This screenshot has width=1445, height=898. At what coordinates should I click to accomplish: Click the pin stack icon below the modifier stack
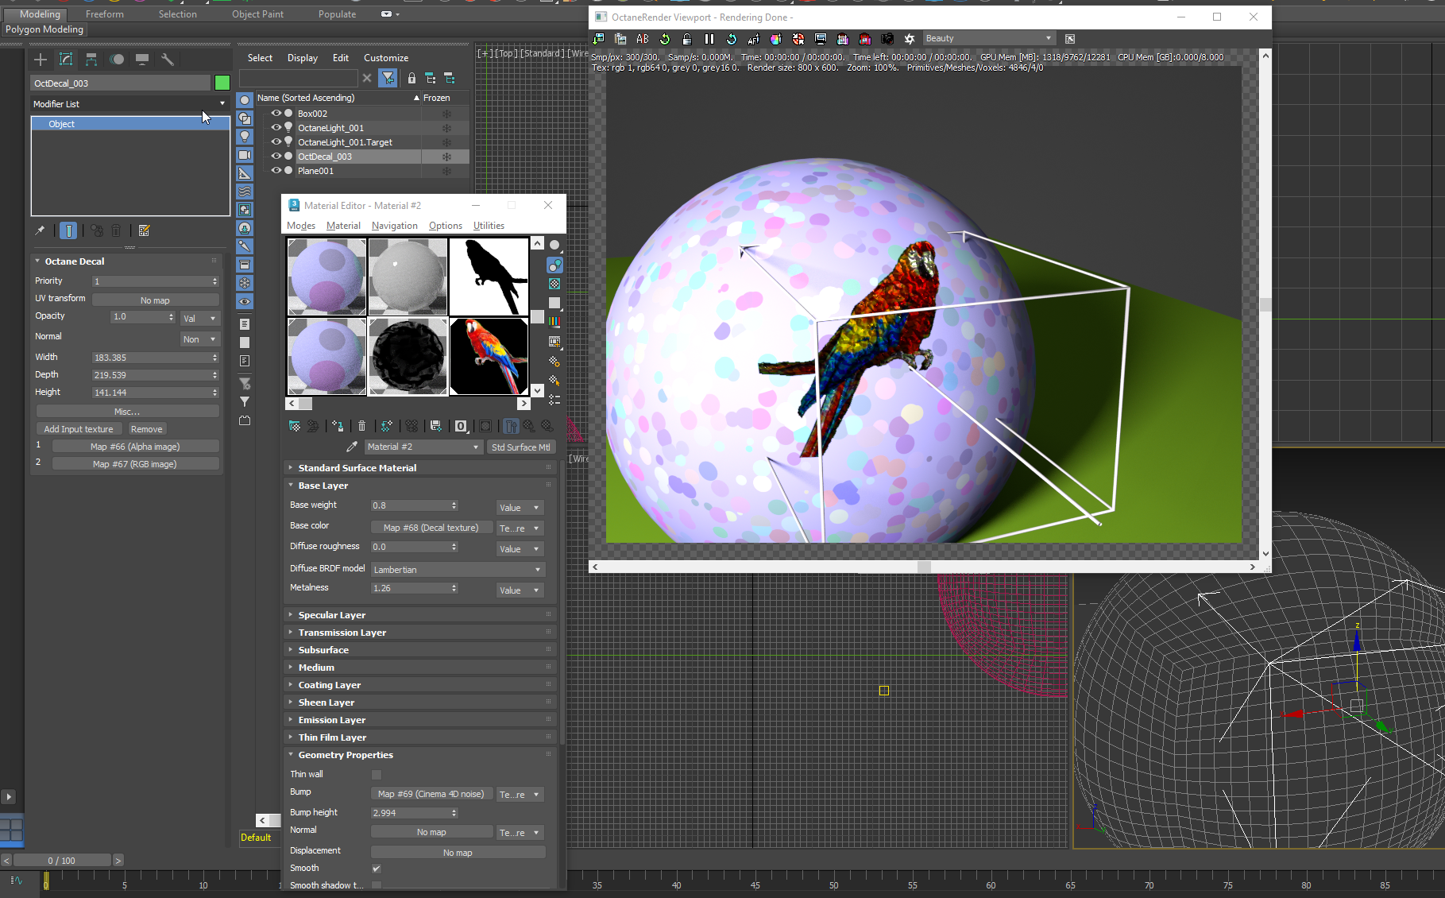pyautogui.click(x=40, y=230)
